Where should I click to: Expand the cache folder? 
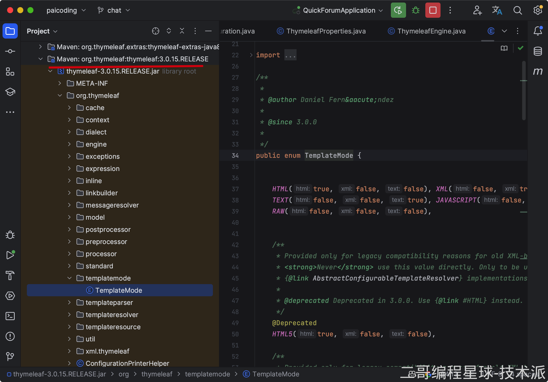pos(69,108)
